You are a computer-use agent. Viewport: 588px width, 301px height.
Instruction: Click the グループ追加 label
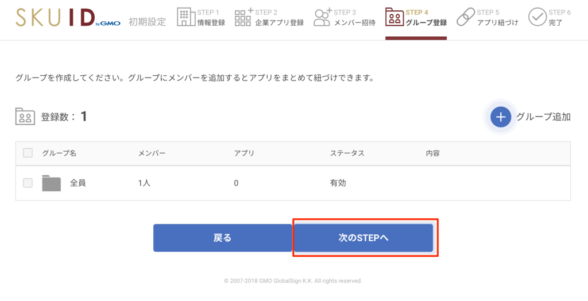pos(543,117)
